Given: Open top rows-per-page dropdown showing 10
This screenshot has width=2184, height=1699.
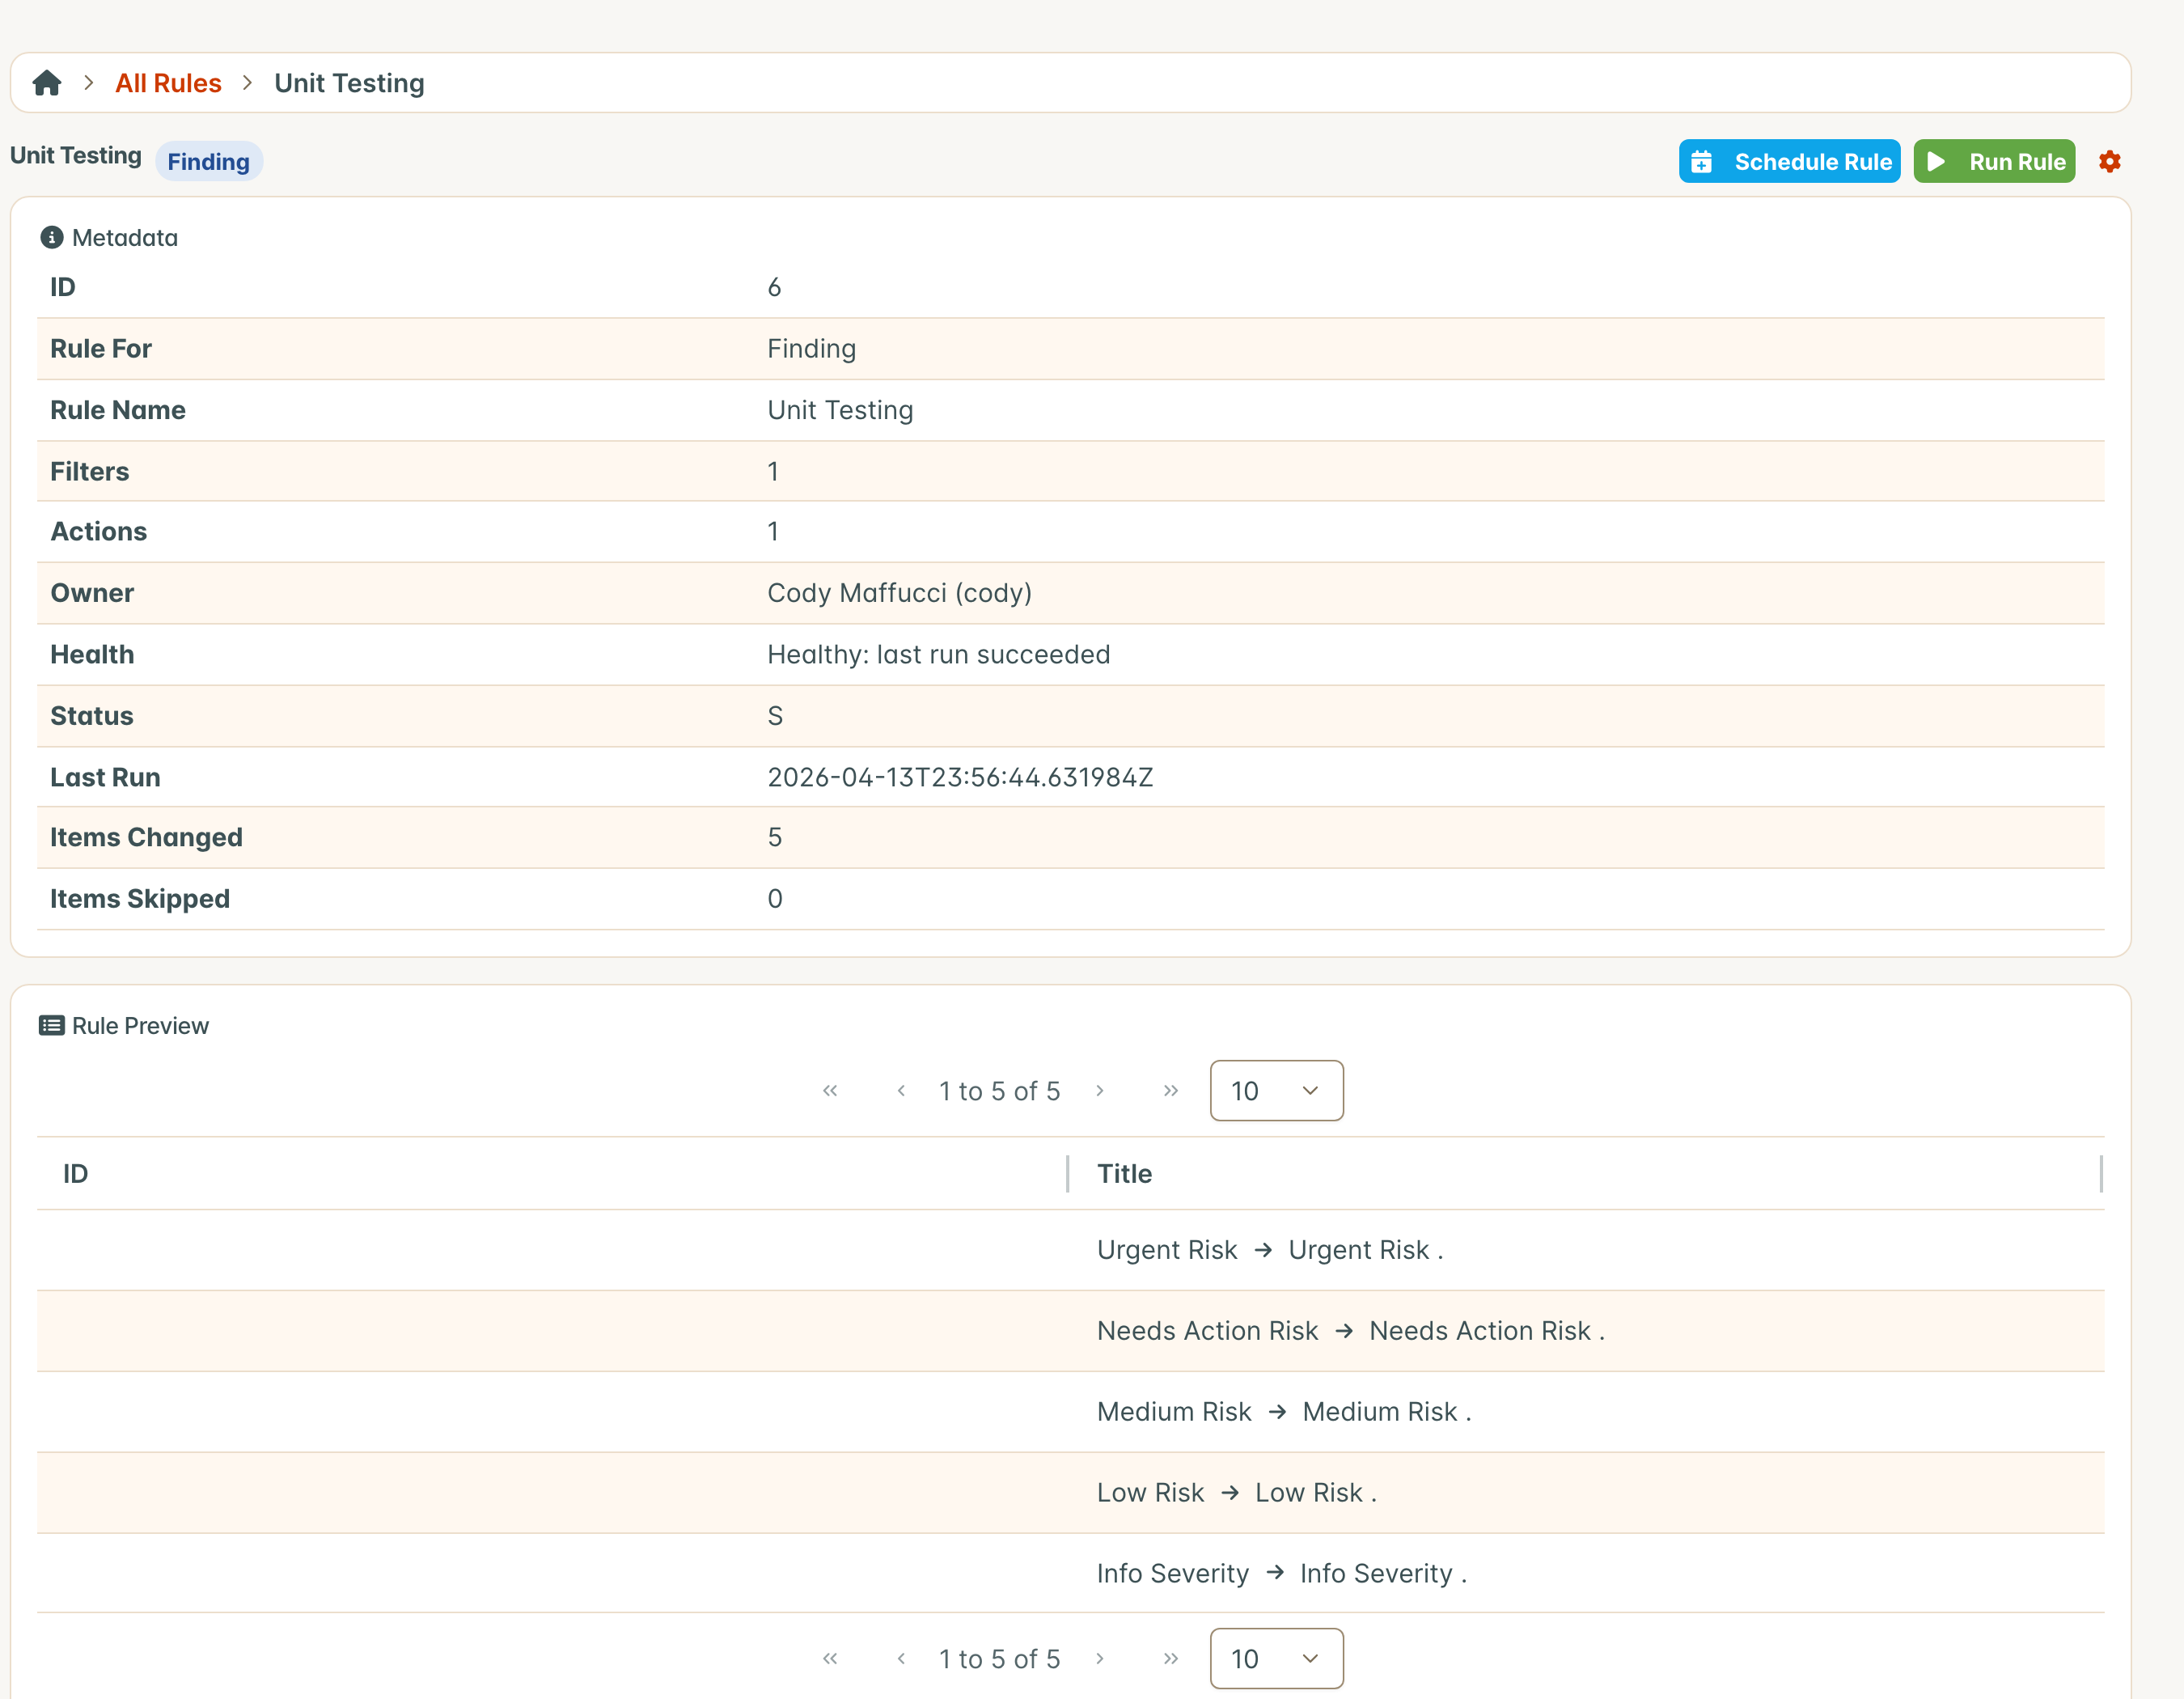Looking at the screenshot, I should coord(1276,1090).
